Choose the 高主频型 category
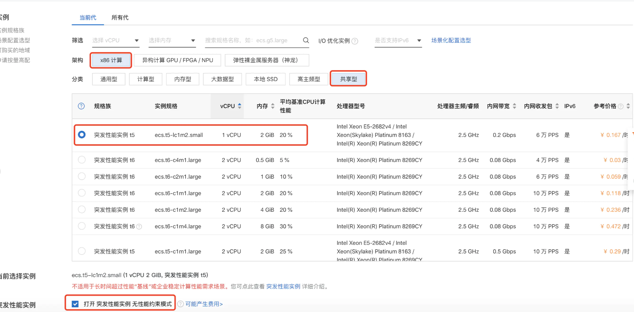The width and height of the screenshot is (634, 312). (309, 79)
